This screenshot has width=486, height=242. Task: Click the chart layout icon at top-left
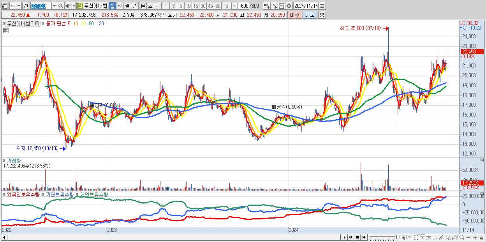click(x=5, y=6)
